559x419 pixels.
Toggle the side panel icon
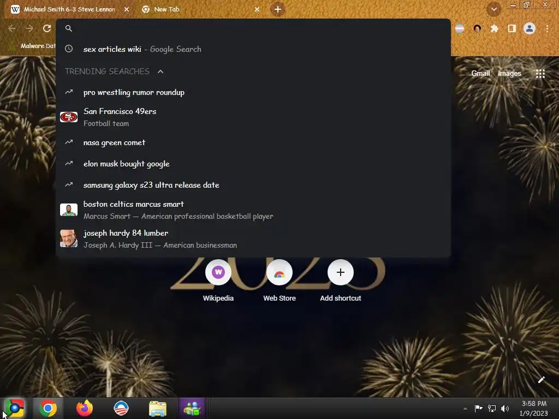[512, 28]
